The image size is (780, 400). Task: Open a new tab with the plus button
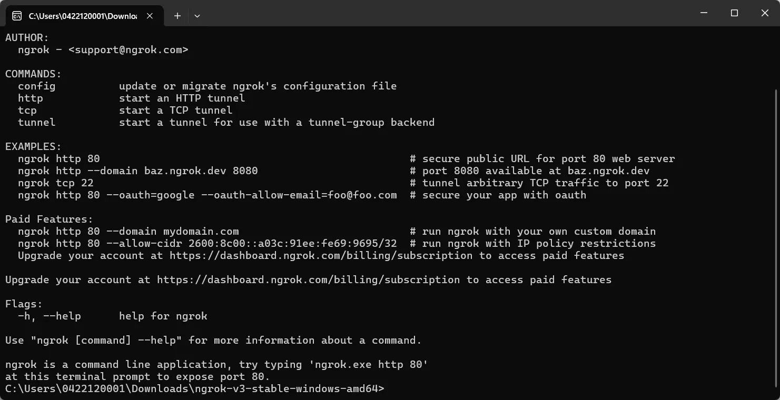(x=177, y=16)
